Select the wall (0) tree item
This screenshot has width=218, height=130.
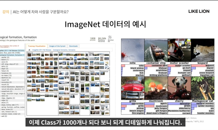(4, 116)
